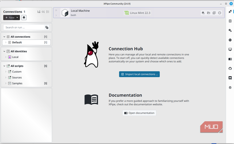Select All identities category

[x=27, y=51]
